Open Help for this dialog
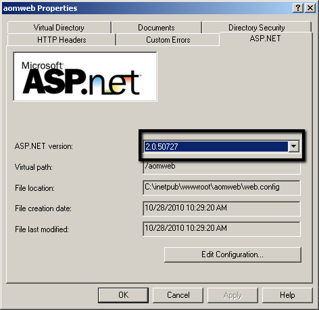319x310 pixels. [287, 295]
